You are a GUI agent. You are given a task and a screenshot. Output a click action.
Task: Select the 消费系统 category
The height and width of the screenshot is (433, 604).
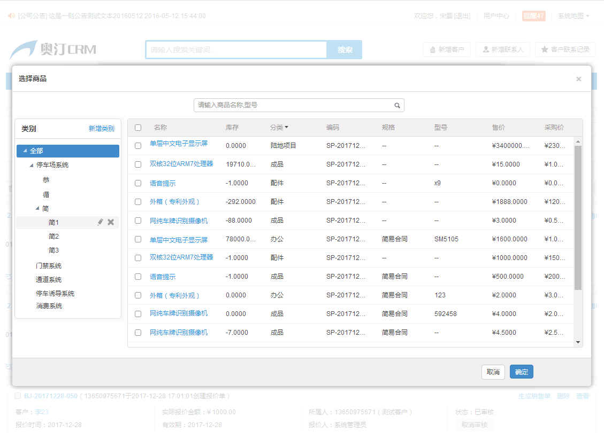(49, 306)
